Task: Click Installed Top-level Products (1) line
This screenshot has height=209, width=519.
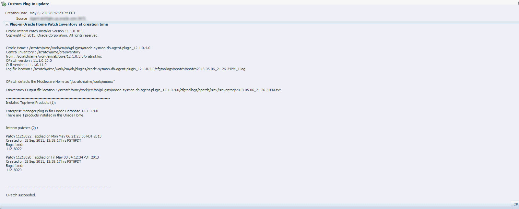Action: click(x=31, y=103)
